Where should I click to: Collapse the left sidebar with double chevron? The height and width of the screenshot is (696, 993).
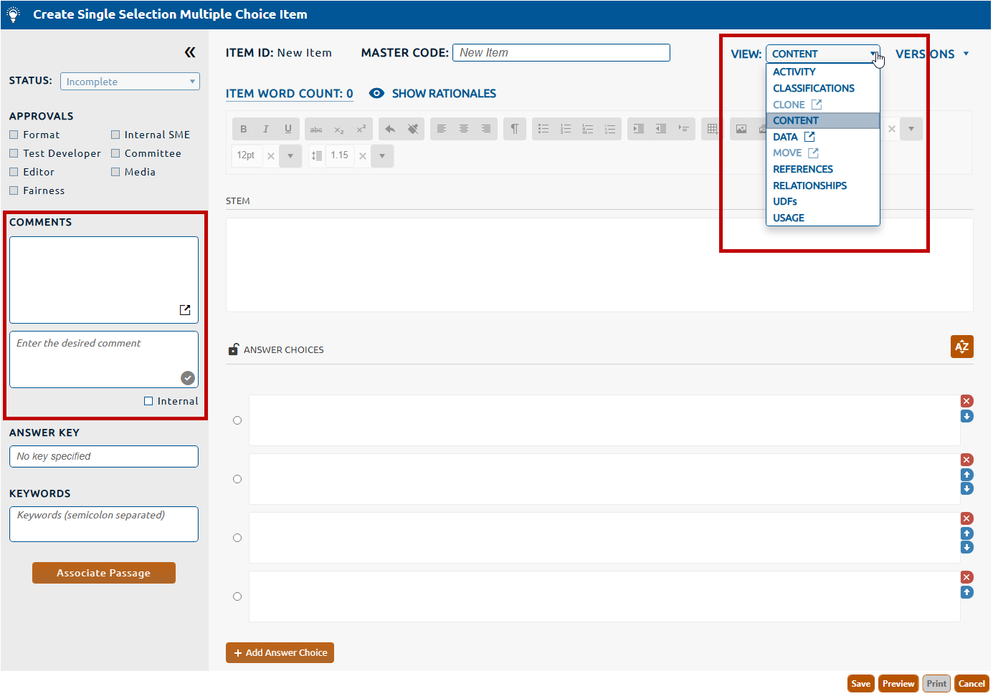click(x=190, y=52)
